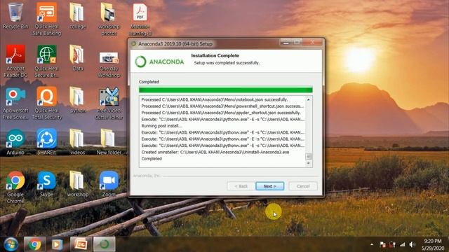Open the Windows Start menu

point(11,244)
